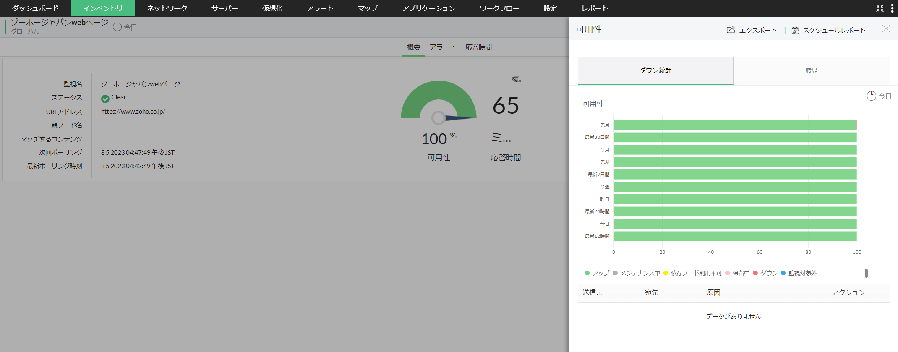Switch to the 応答時間 sub tab
The image size is (898, 352).
coord(478,47)
